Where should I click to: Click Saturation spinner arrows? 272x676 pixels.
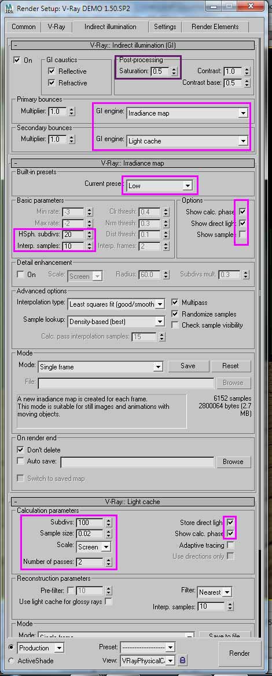point(174,71)
